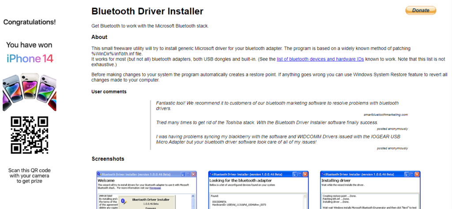Click the minimize icon in the Welcome screenshot

(x=183, y=175)
